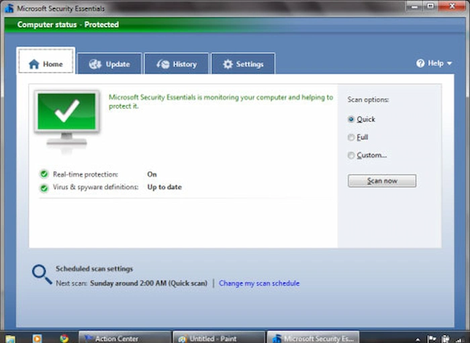Expand the Help dropdown arrow
Screen dimensions: 470x343
(x=449, y=64)
